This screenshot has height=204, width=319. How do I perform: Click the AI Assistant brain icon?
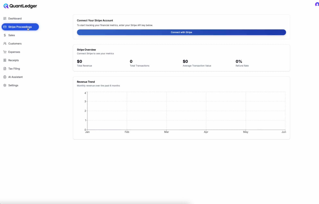[x=5, y=77]
